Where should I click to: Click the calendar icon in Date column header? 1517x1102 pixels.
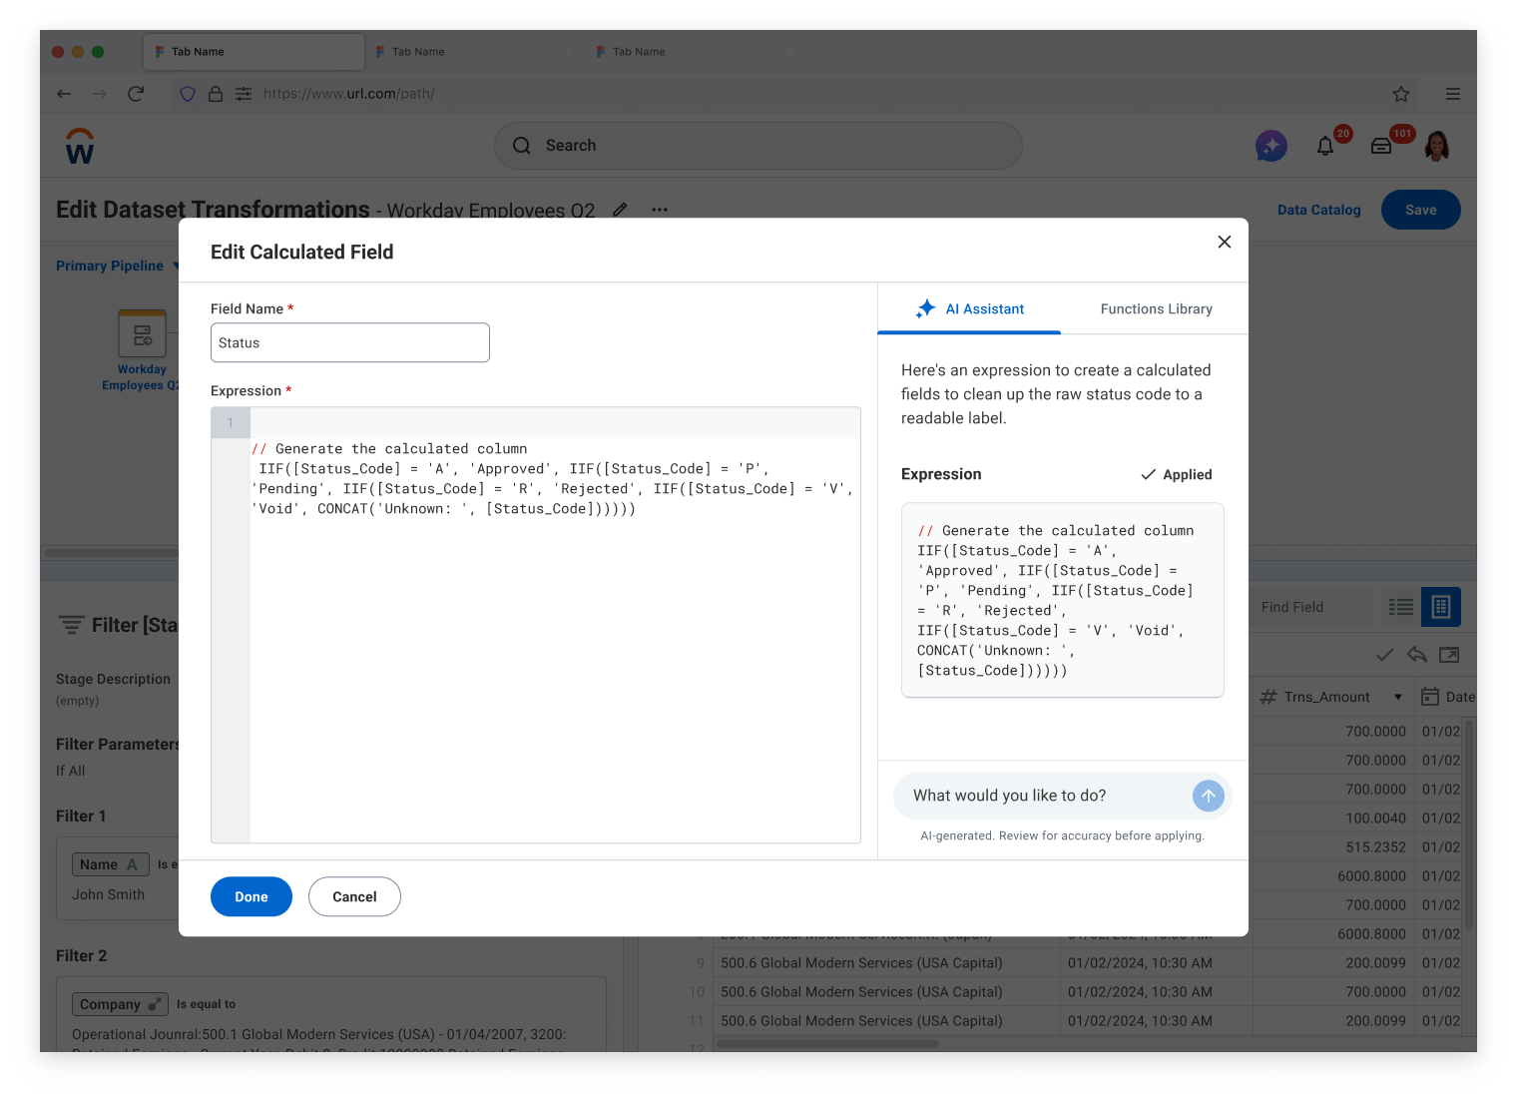pos(1430,697)
